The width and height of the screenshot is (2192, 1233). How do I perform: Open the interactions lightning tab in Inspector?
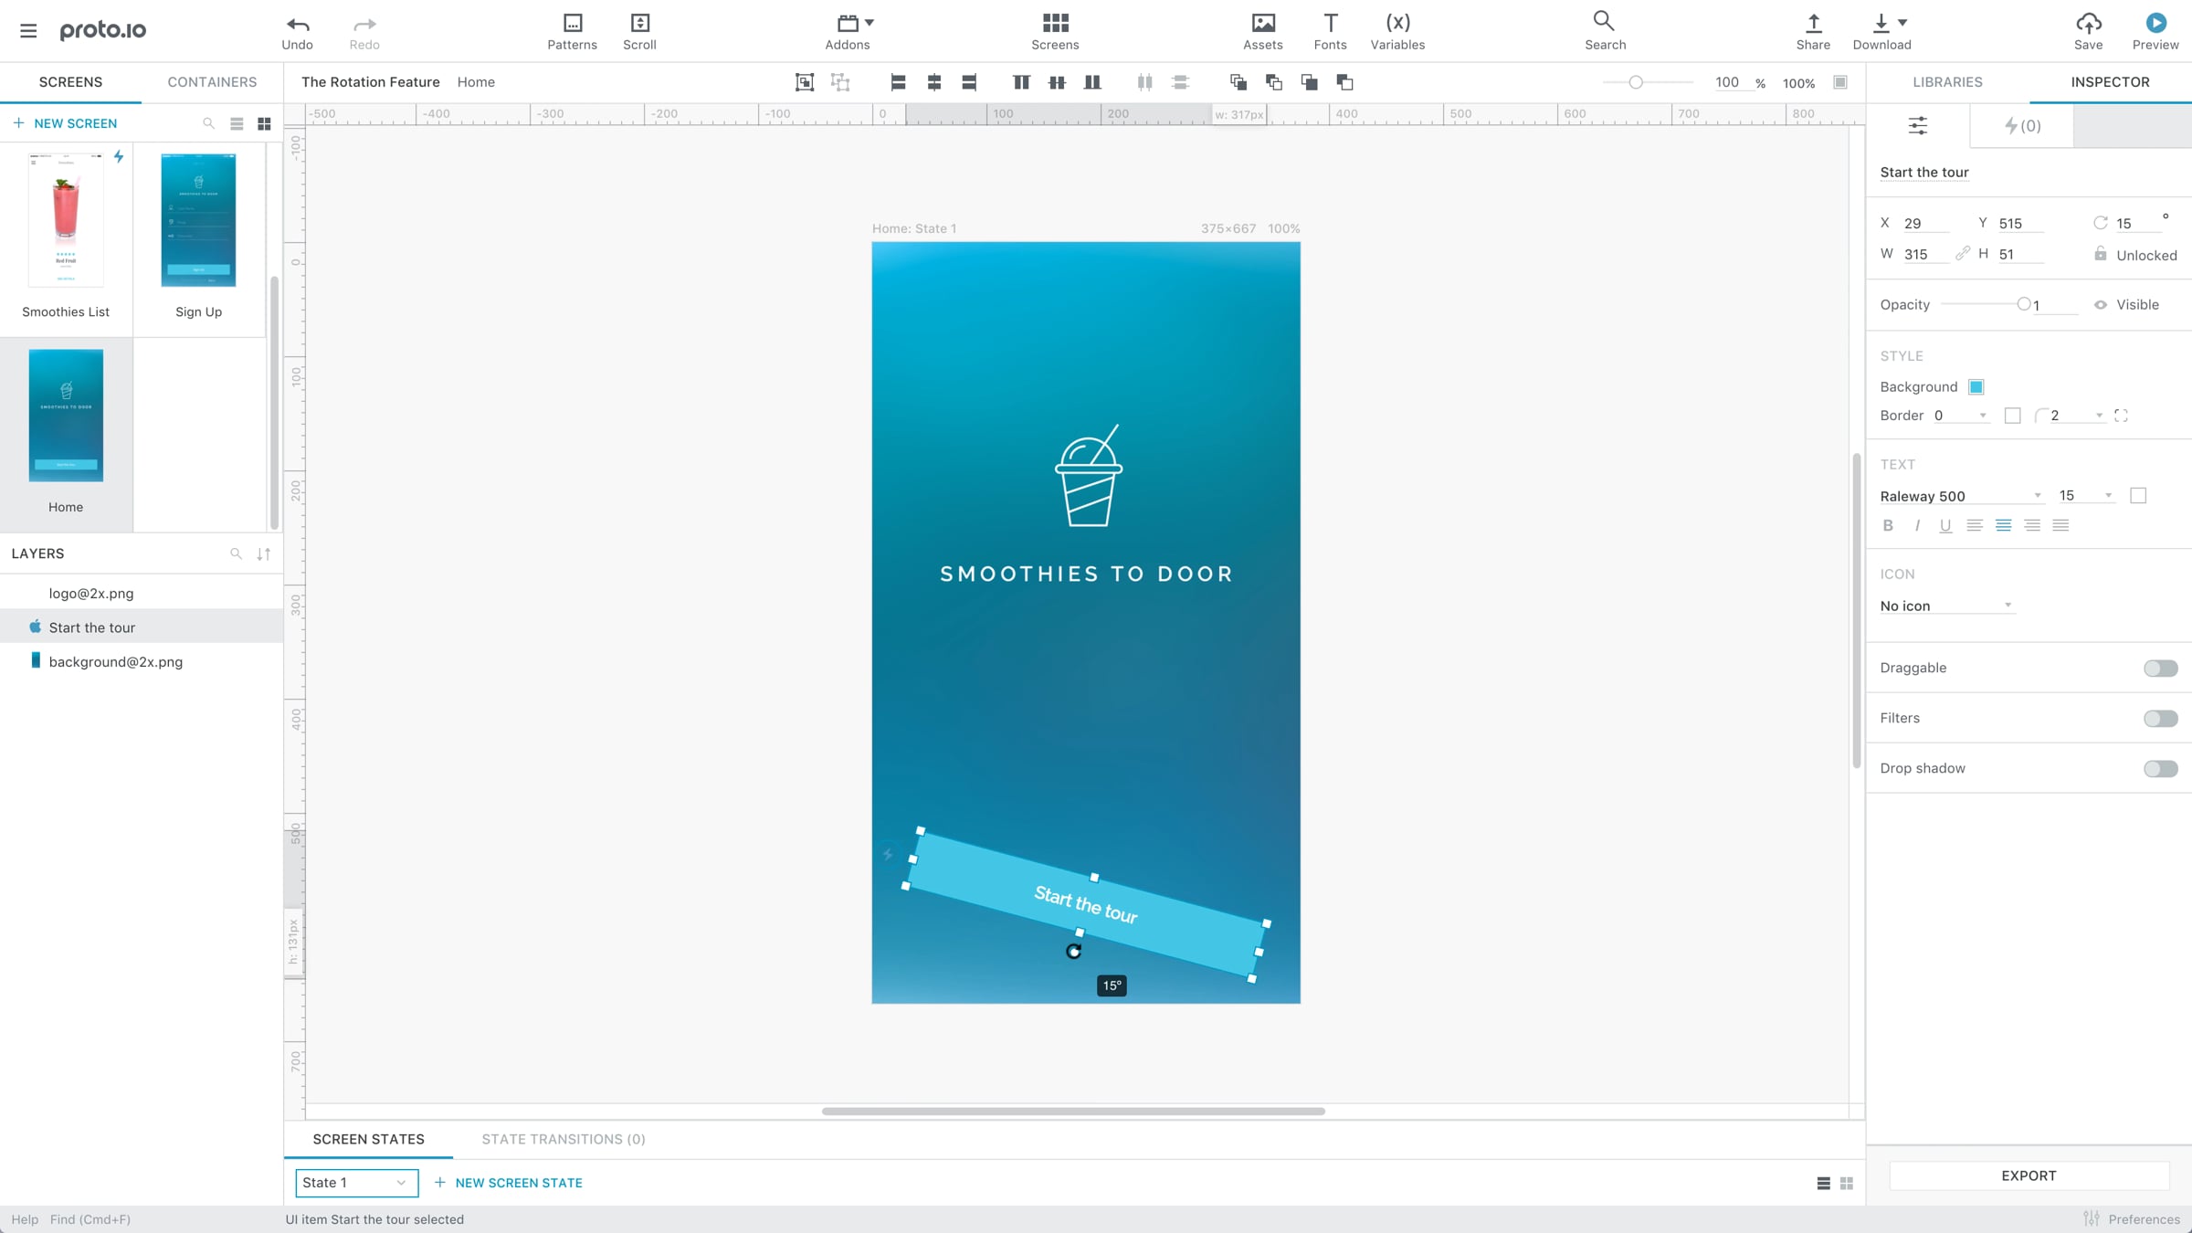point(2021,126)
